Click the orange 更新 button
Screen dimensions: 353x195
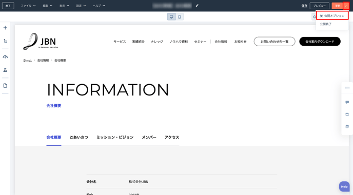pos(337,6)
